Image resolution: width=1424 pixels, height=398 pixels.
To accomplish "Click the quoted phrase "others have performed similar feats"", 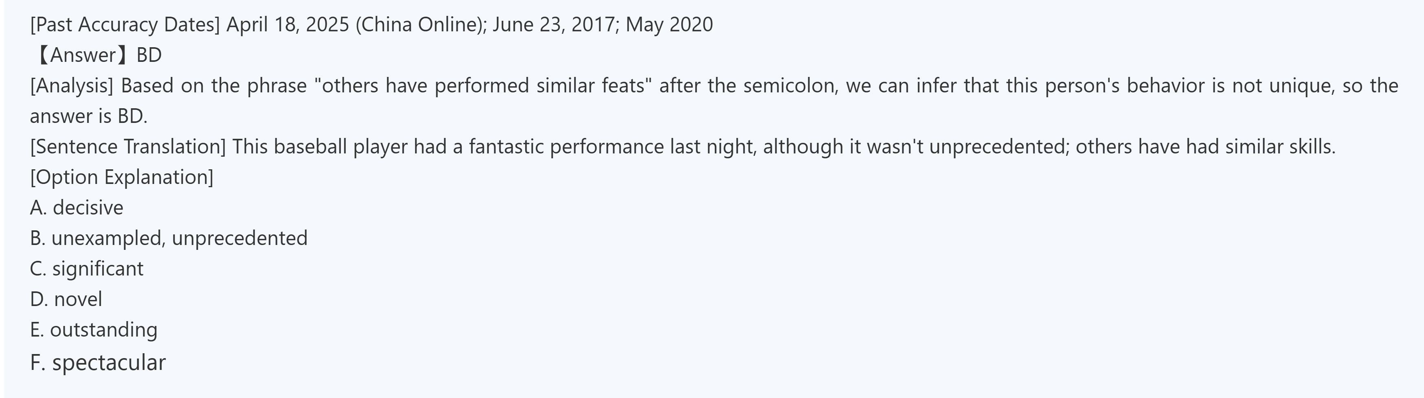I will (x=483, y=86).
